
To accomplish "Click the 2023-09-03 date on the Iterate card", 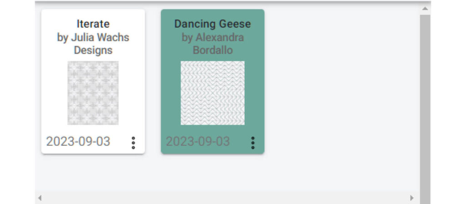I will point(78,142).
